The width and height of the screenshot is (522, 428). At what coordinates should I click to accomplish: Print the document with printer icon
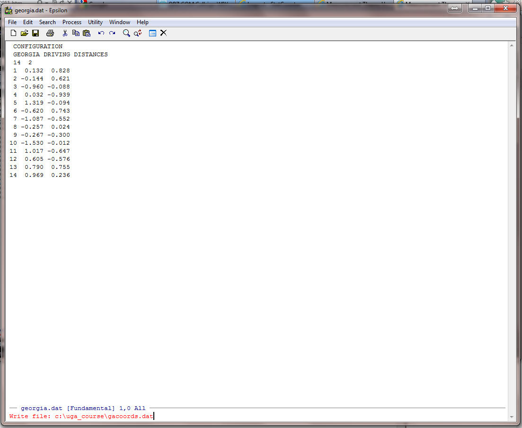point(50,33)
